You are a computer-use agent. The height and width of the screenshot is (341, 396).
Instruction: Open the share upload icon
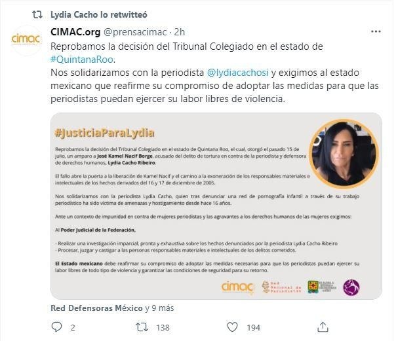323,327
